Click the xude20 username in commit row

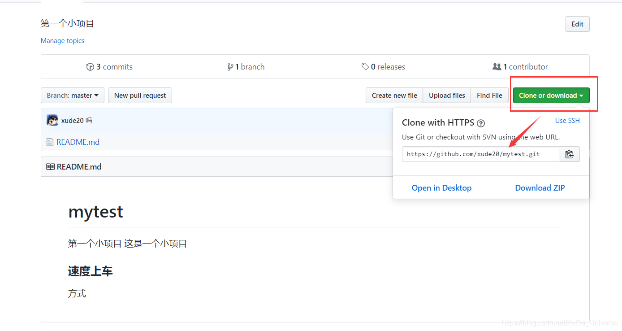[x=72, y=120]
